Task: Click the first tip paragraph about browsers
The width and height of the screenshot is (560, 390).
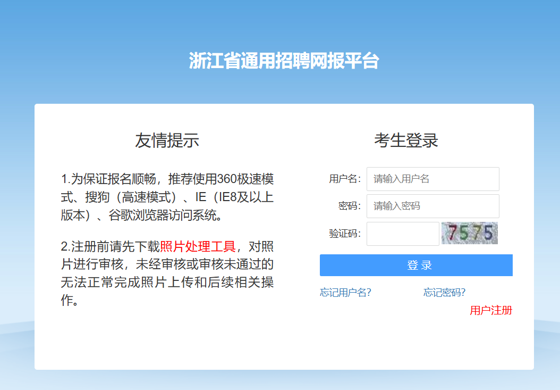Action: tap(167, 197)
